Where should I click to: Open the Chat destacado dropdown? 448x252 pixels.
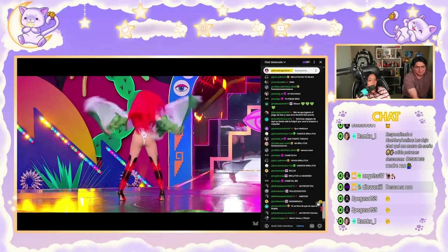point(275,62)
